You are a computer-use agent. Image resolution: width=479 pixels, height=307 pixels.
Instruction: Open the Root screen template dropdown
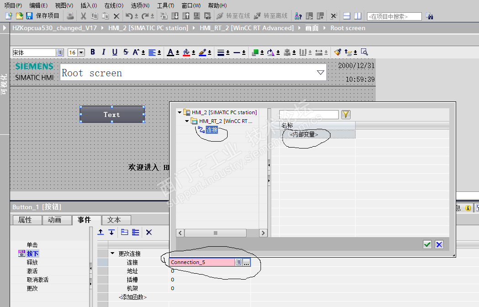coord(320,72)
